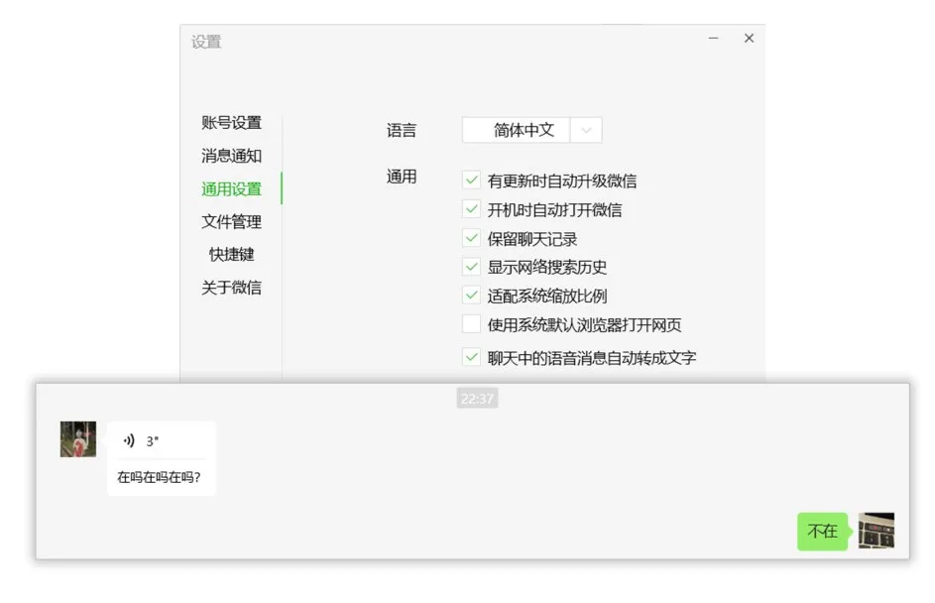The image size is (935, 603).
Task: Go to 快捷键 settings tab
Action: click(x=231, y=255)
